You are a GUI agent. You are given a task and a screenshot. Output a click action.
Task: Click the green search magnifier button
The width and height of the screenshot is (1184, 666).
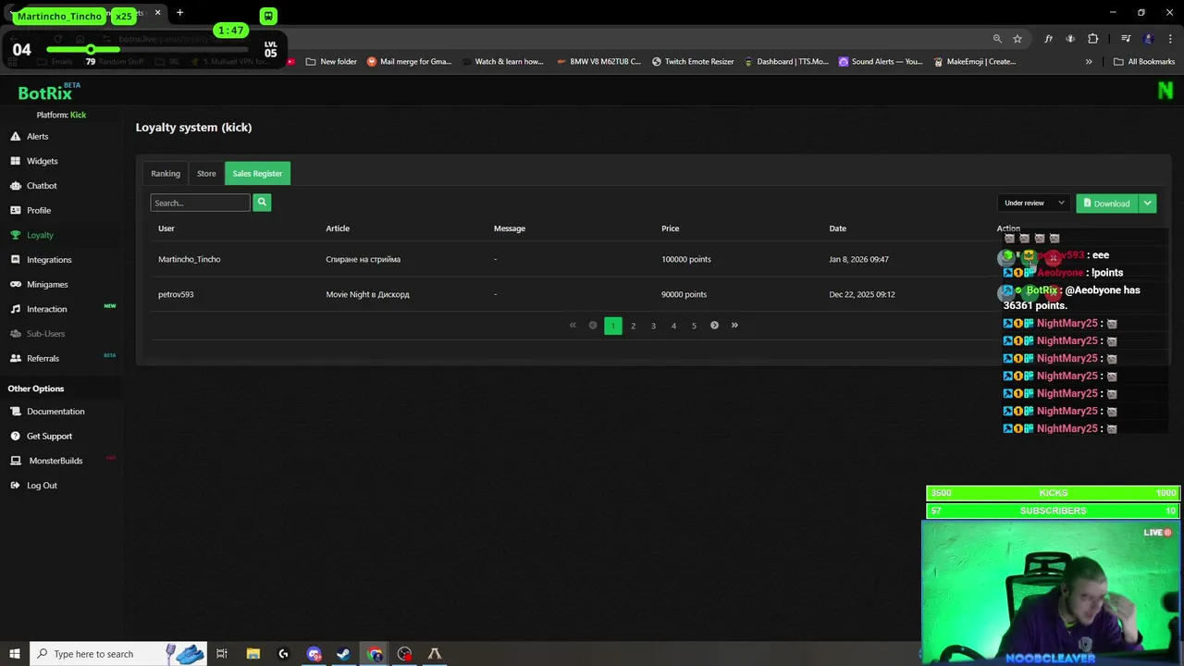coord(262,203)
